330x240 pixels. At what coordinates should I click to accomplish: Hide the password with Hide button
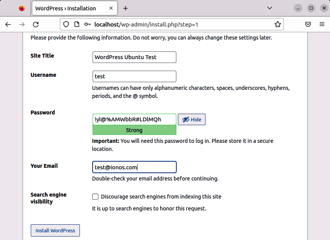tap(192, 119)
